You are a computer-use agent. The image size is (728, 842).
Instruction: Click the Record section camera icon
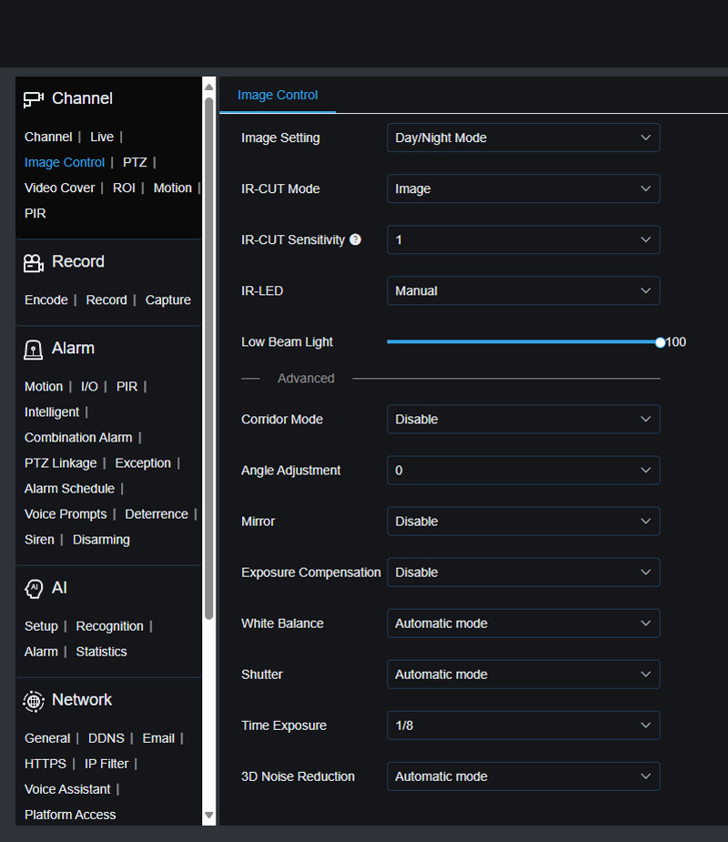(32, 261)
